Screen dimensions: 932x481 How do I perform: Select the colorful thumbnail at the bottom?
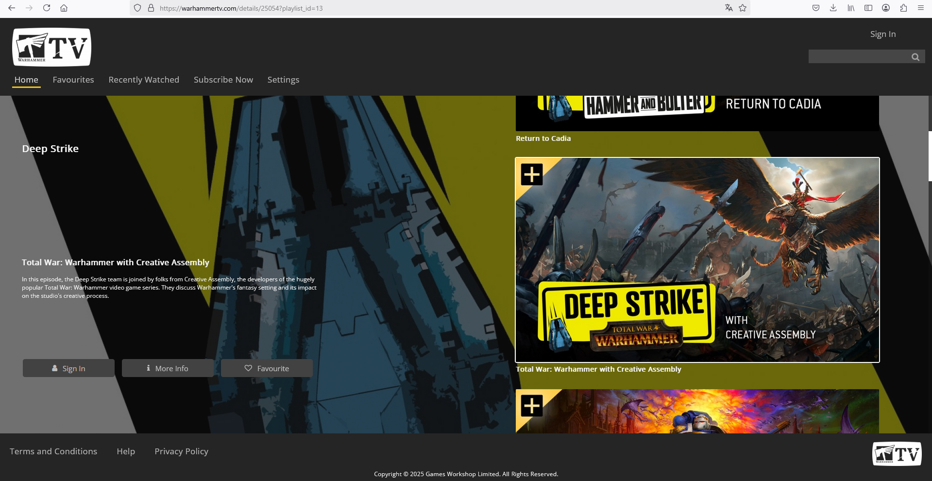point(697,411)
